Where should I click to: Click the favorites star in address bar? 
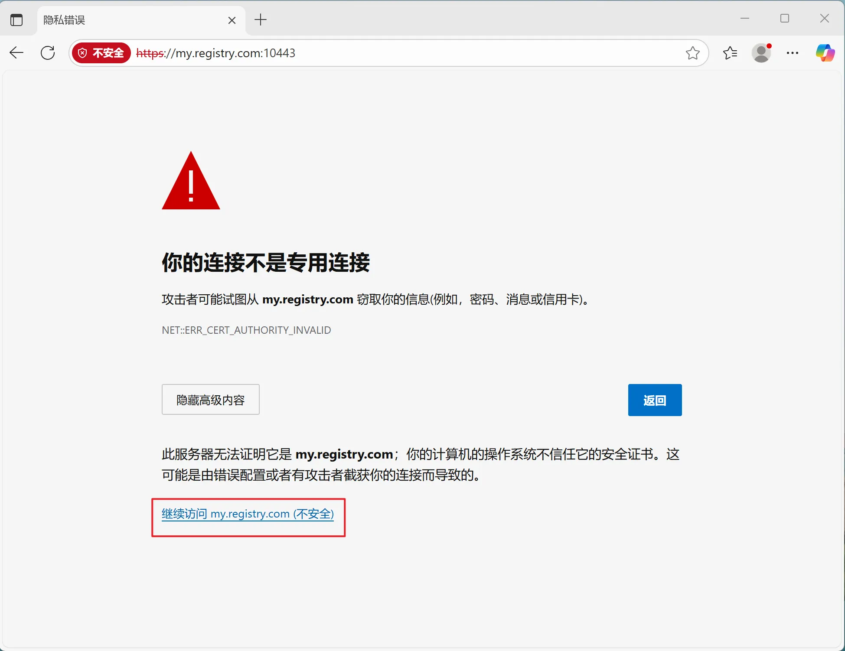point(692,53)
